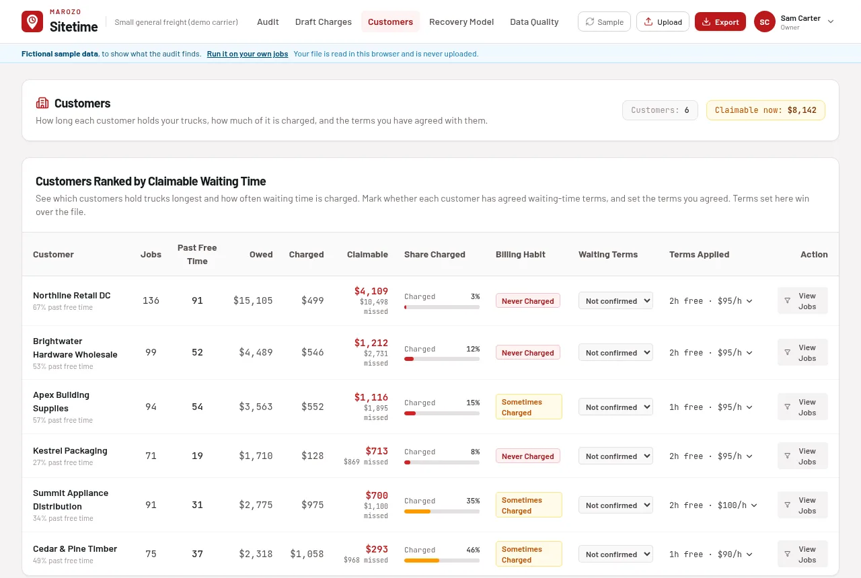Click Kestrel Packaging 'Never Charged' badge
Image resolution: width=861 pixels, height=578 pixels.
(528, 456)
